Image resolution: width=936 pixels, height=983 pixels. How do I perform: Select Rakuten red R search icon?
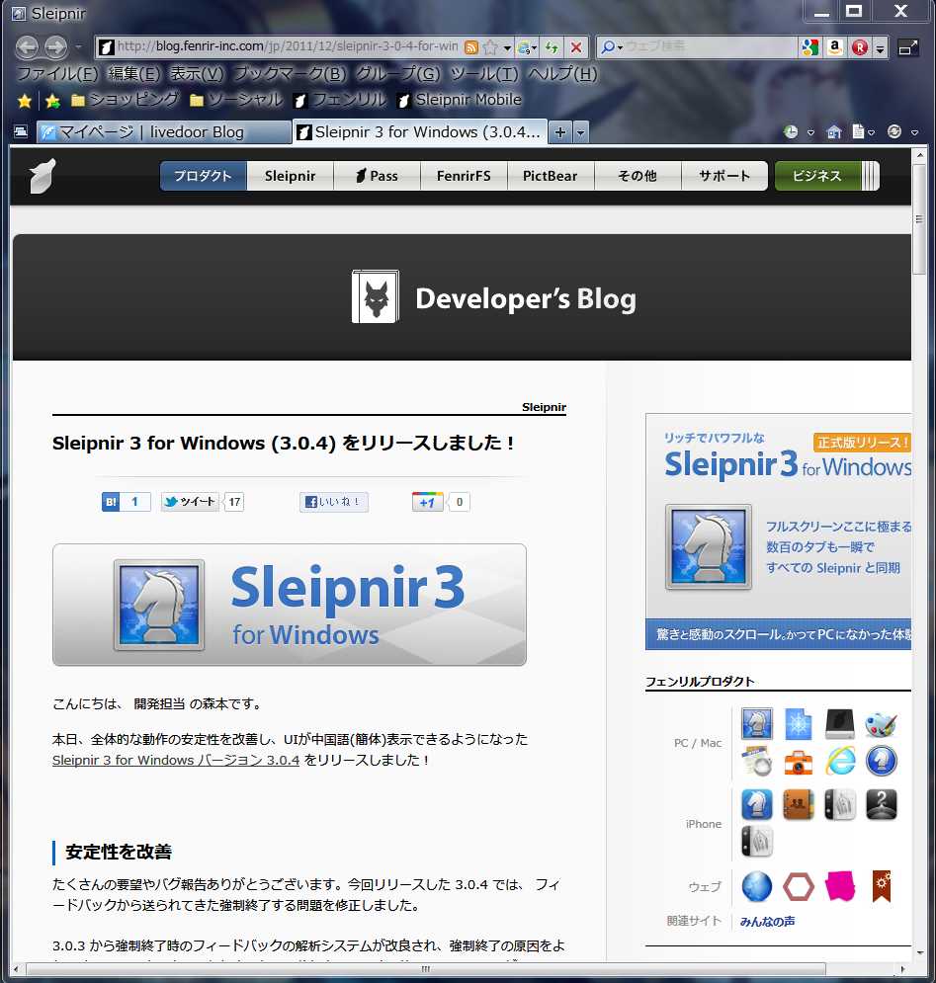pyautogui.click(x=860, y=47)
